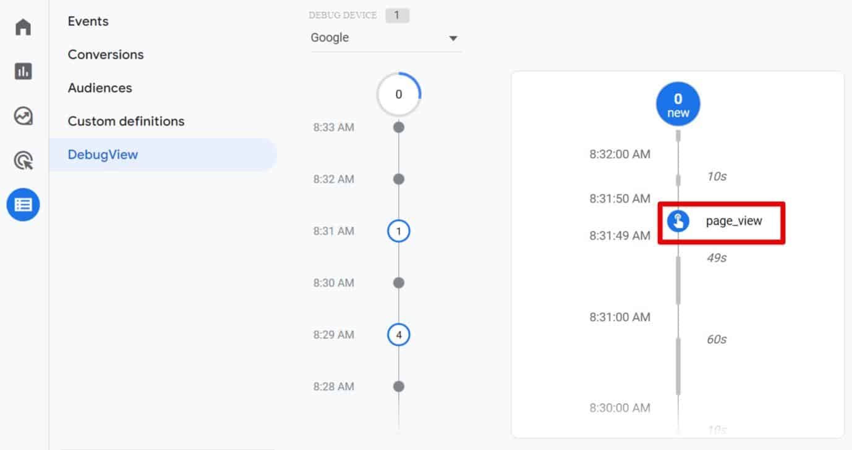This screenshot has width=852, height=450.
Task: Open the Home icon in left rail
Action: tap(23, 27)
